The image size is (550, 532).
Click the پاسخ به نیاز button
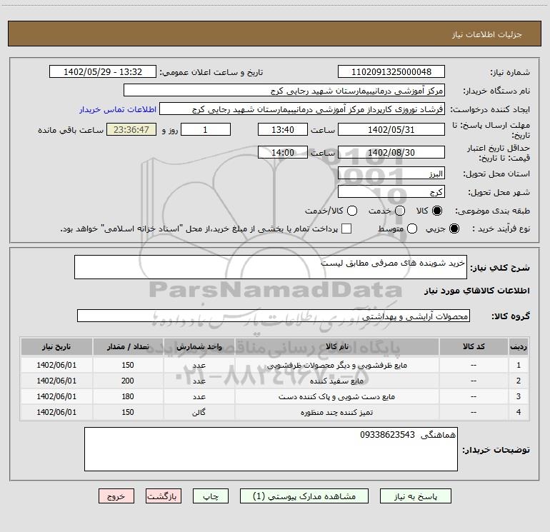tap(415, 496)
